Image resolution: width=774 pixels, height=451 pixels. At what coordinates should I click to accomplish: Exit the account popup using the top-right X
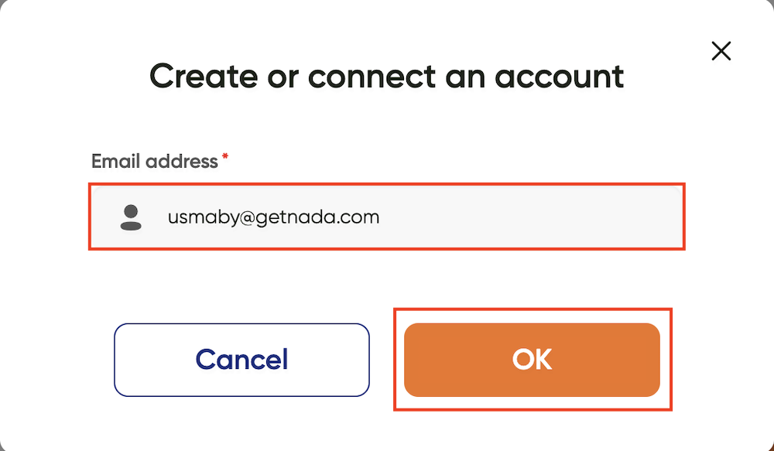[x=721, y=51]
